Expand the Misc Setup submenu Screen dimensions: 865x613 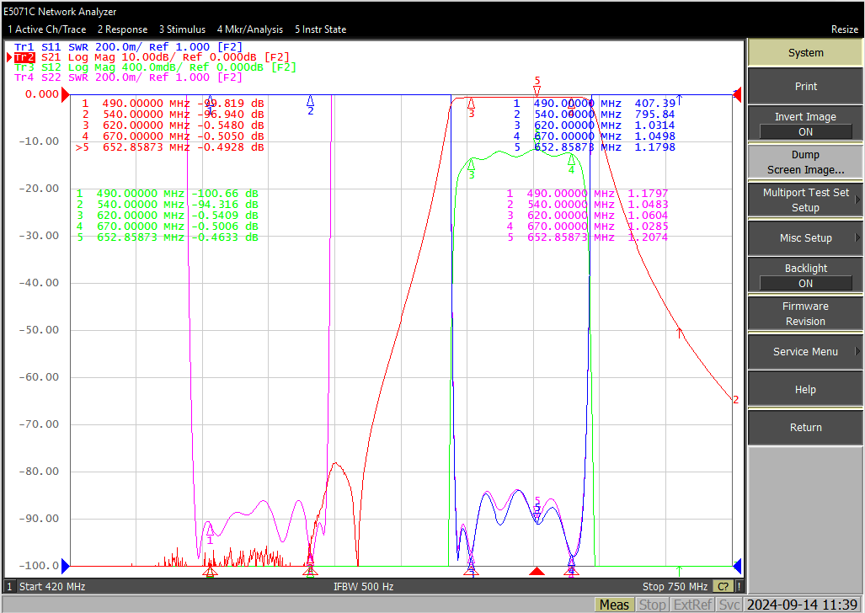point(805,237)
